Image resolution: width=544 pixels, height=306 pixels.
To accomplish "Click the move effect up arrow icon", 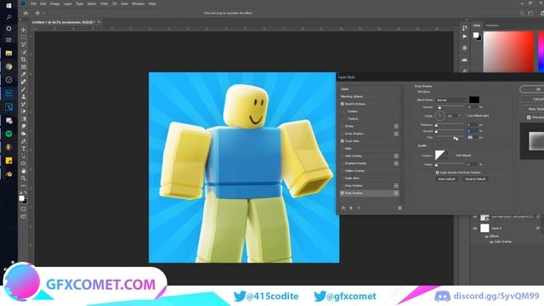I will pyautogui.click(x=351, y=207).
